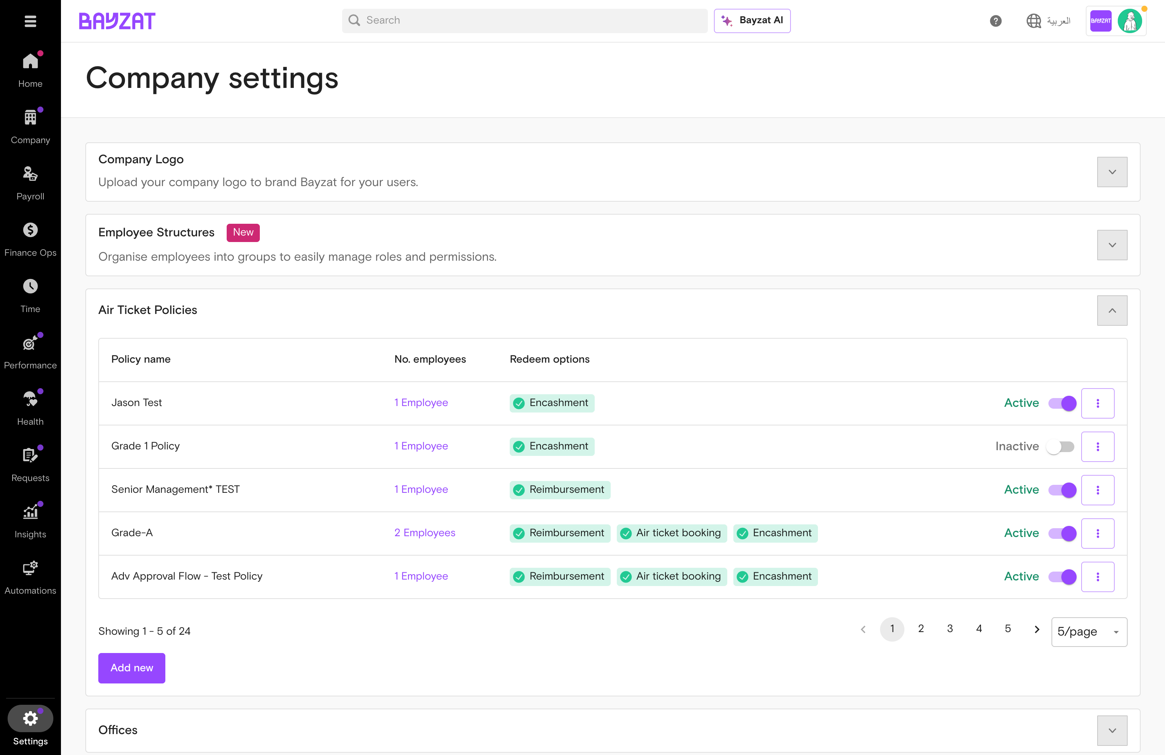Screen dimensions: 1165x755
Task: Open 1 Employee link for Grade 1 Policy
Action: [x=421, y=446]
